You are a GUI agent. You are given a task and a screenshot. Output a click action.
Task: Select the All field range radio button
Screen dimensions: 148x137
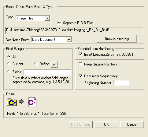point(9,57)
